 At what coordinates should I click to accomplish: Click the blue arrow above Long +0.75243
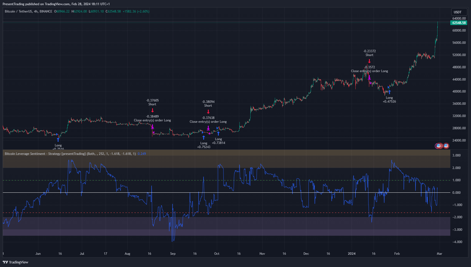[x=204, y=138]
